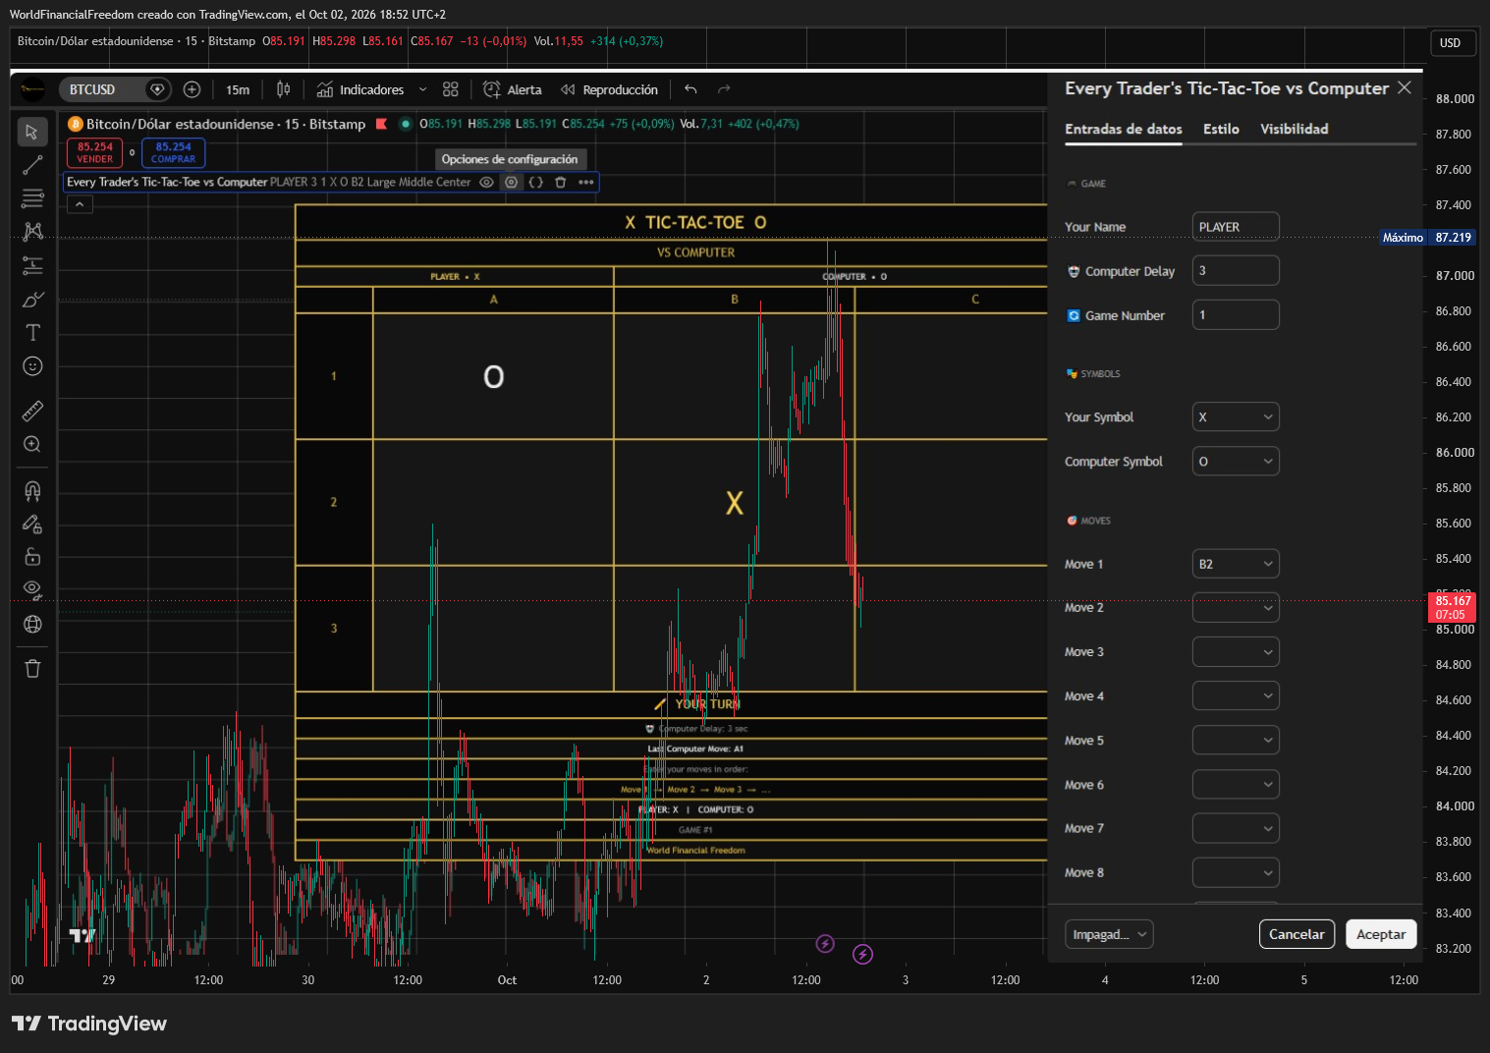Image resolution: width=1490 pixels, height=1053 pixels.
Task: Expand the Move 5 dropdown
Action: click(x=1236, y=741)
